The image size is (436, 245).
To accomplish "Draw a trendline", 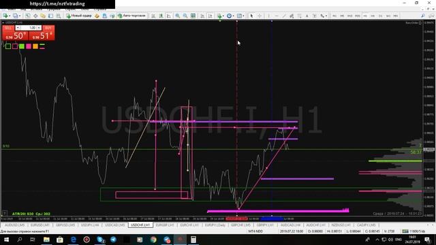I will [x=284, y=16].
